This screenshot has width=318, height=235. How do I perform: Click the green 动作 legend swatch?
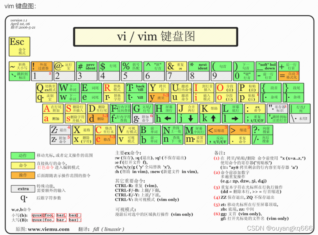click(23, 156)
